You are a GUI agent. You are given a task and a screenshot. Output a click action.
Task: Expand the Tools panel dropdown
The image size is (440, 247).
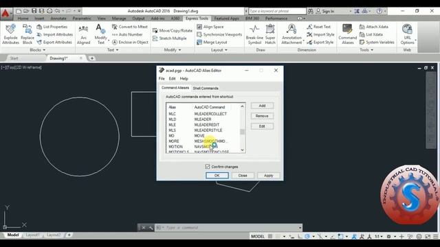(x=366, y=50)
